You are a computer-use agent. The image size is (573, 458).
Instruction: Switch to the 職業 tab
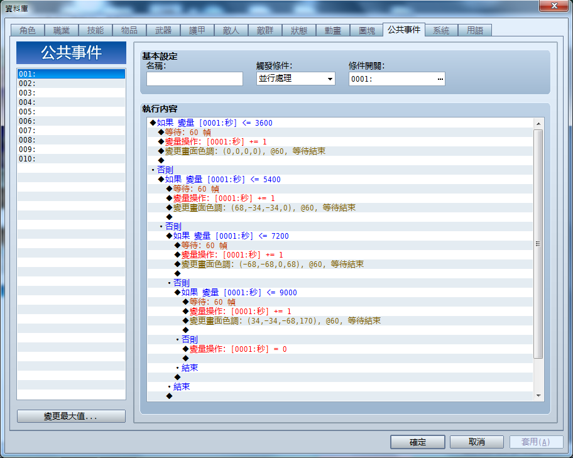click(x=62, y=30)
